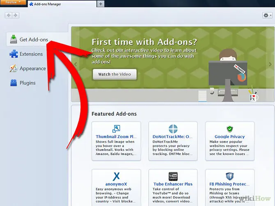This screenshot has height=206, width=275.
Task: Select the Add-ons Manager tab
Action: coord(62,4)
